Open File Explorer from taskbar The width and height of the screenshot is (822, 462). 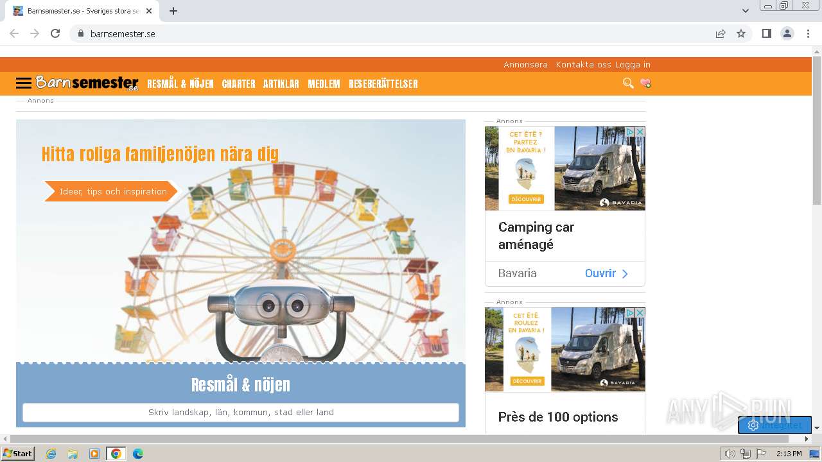[73, 454]
